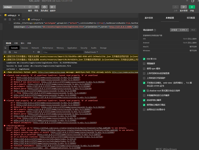Click the JS file icon on settings.js tab
Image resolution: width=199 pixels, height=150 pixels.
click(5, 15)
